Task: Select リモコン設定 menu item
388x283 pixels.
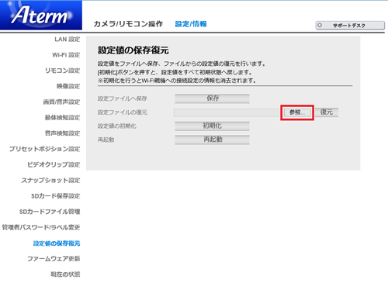Action: pyautogui.click(x=62, y=71)
